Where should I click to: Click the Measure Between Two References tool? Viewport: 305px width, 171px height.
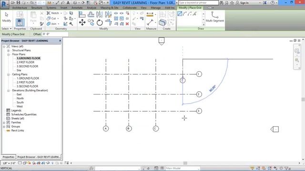pyautogui.click(x=150, y=22)
